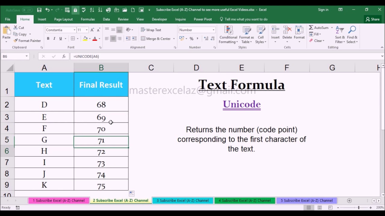
Task: Increase the font size
Action: pyautogui.click(x=92, y=30)
